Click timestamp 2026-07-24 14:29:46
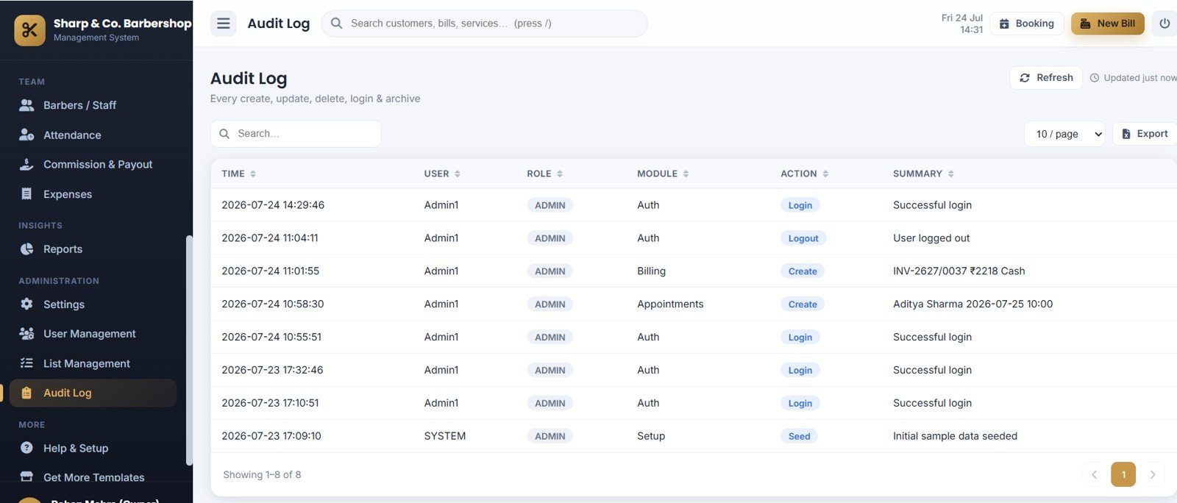This screenshot has width=1177, height=503. pos(273,205)
